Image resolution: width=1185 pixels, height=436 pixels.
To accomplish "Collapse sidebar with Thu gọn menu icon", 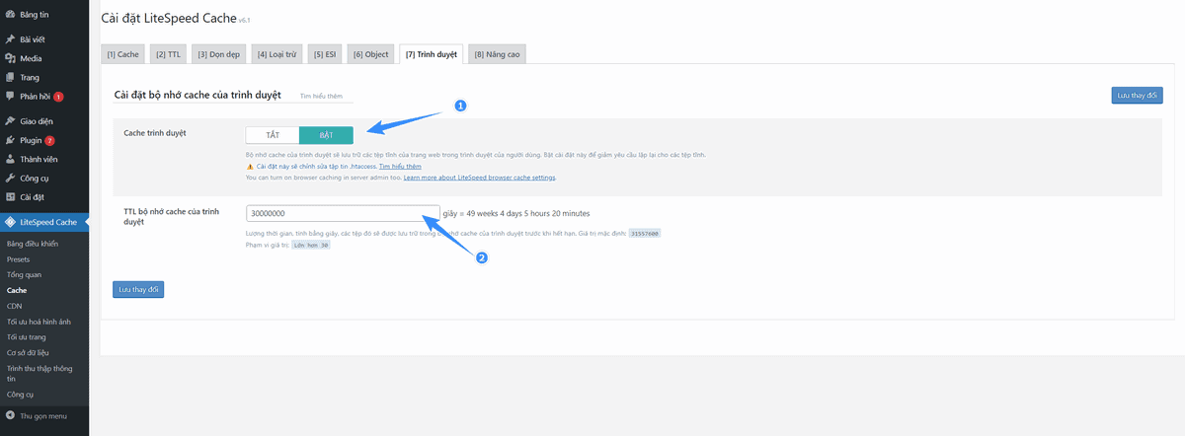I will click(10, 415).
